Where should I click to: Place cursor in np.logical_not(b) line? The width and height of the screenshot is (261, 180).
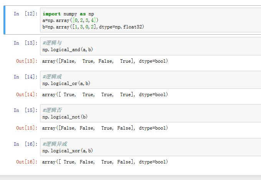point(65,117)
